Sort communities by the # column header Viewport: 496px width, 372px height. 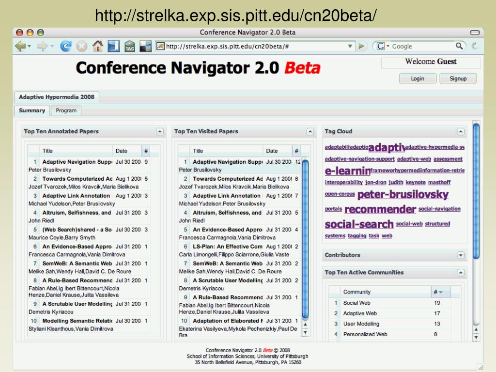coord(440,292)
